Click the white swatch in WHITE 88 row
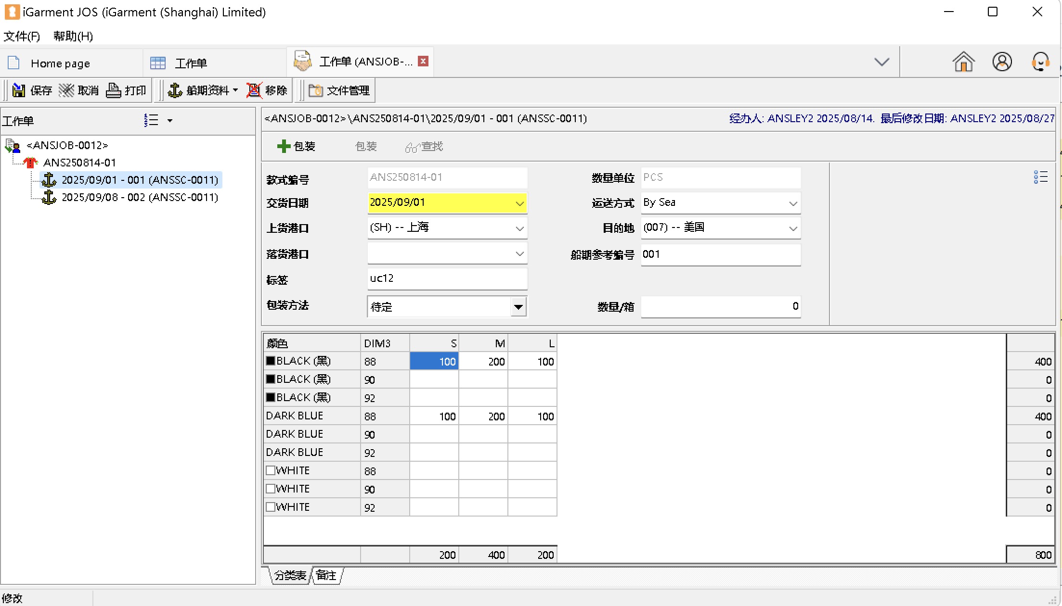 click(271, 470)
